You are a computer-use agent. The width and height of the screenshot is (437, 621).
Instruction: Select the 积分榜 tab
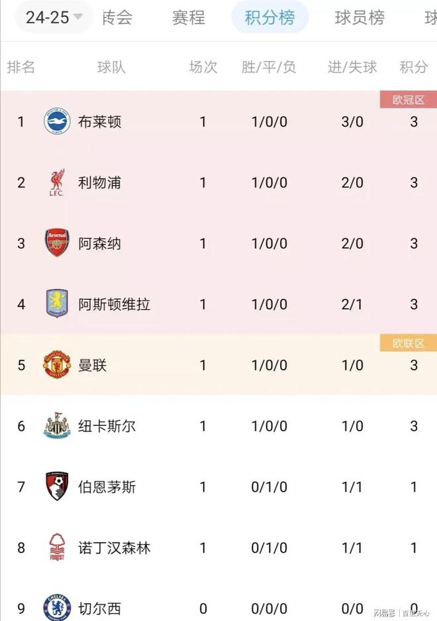coord(270,17)
